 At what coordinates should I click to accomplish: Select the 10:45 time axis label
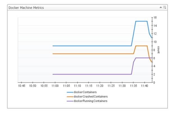[x=21, y=86]
